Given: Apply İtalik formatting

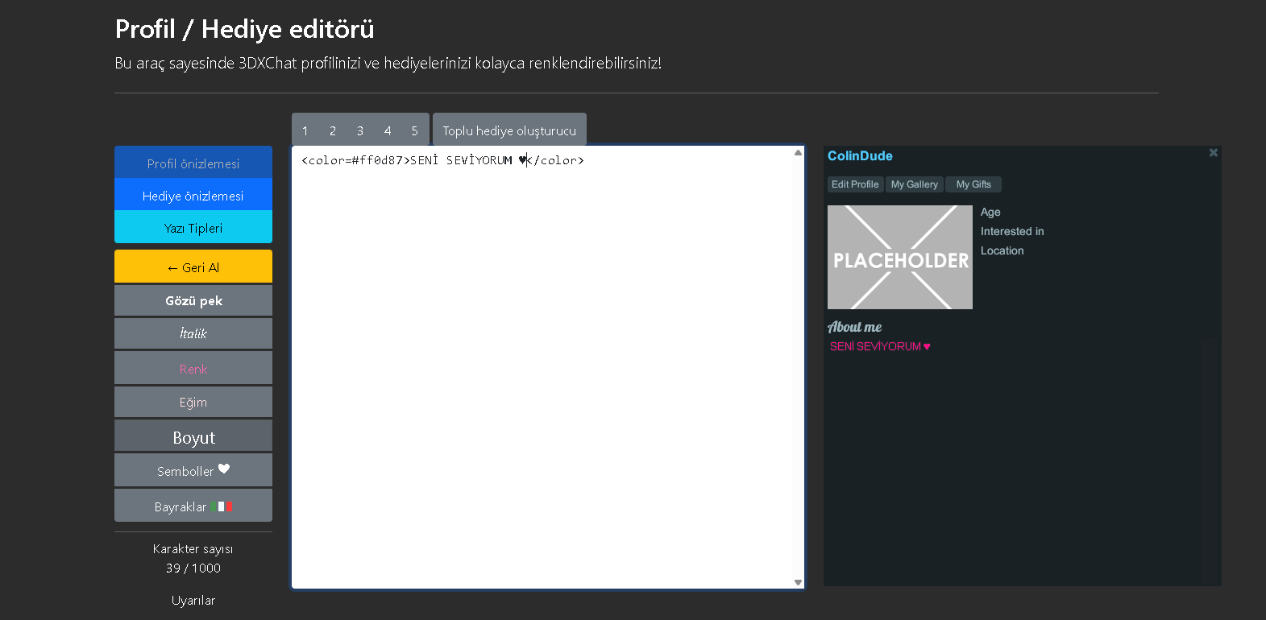Looking at the screenshot, I should 193,333.
